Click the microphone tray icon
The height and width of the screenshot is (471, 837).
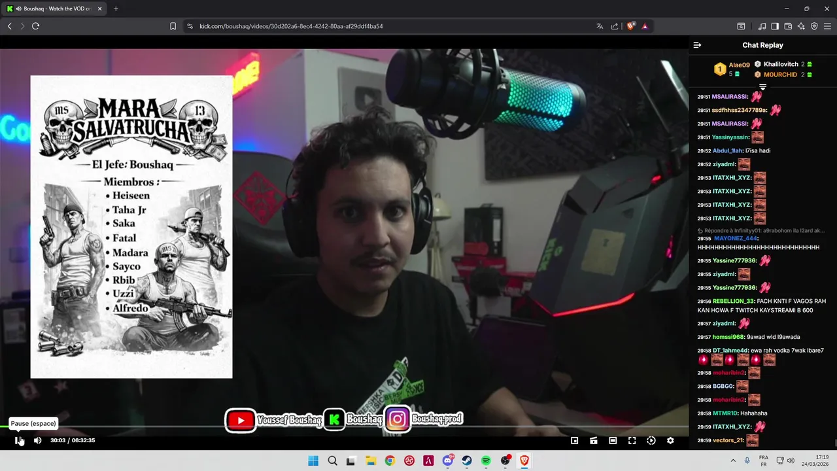(x=747, y=461)
